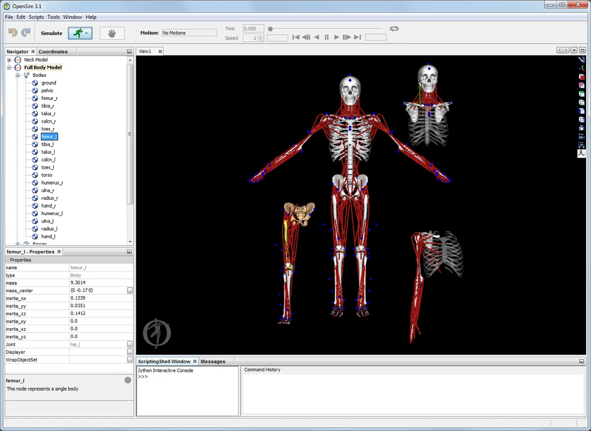This screenshot has height=431, width=591.
Task: Select the torso body in the tree
Action: click(47, 175)
